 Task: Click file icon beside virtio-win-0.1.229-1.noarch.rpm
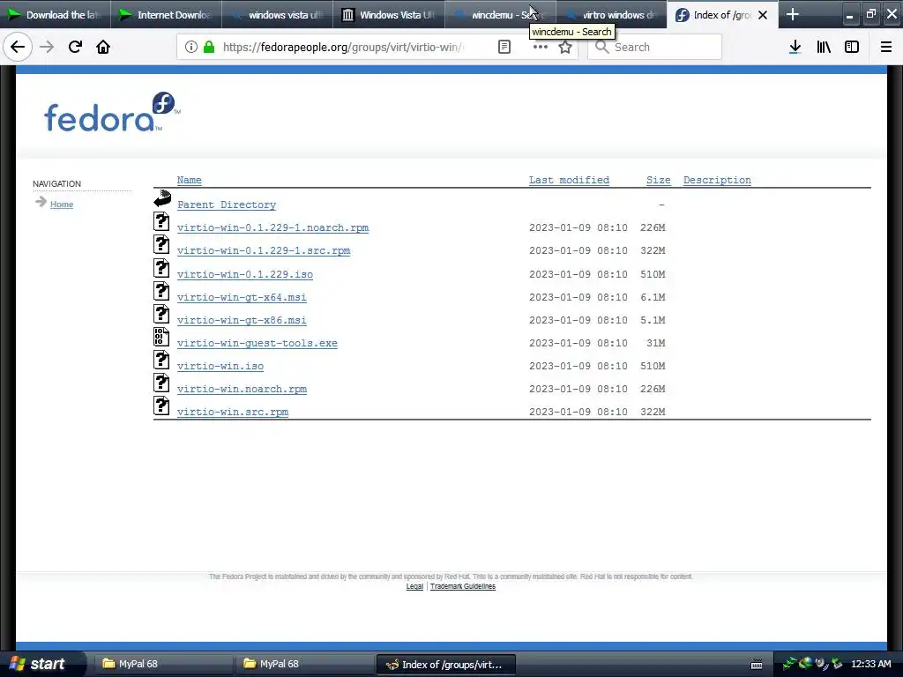162,221
